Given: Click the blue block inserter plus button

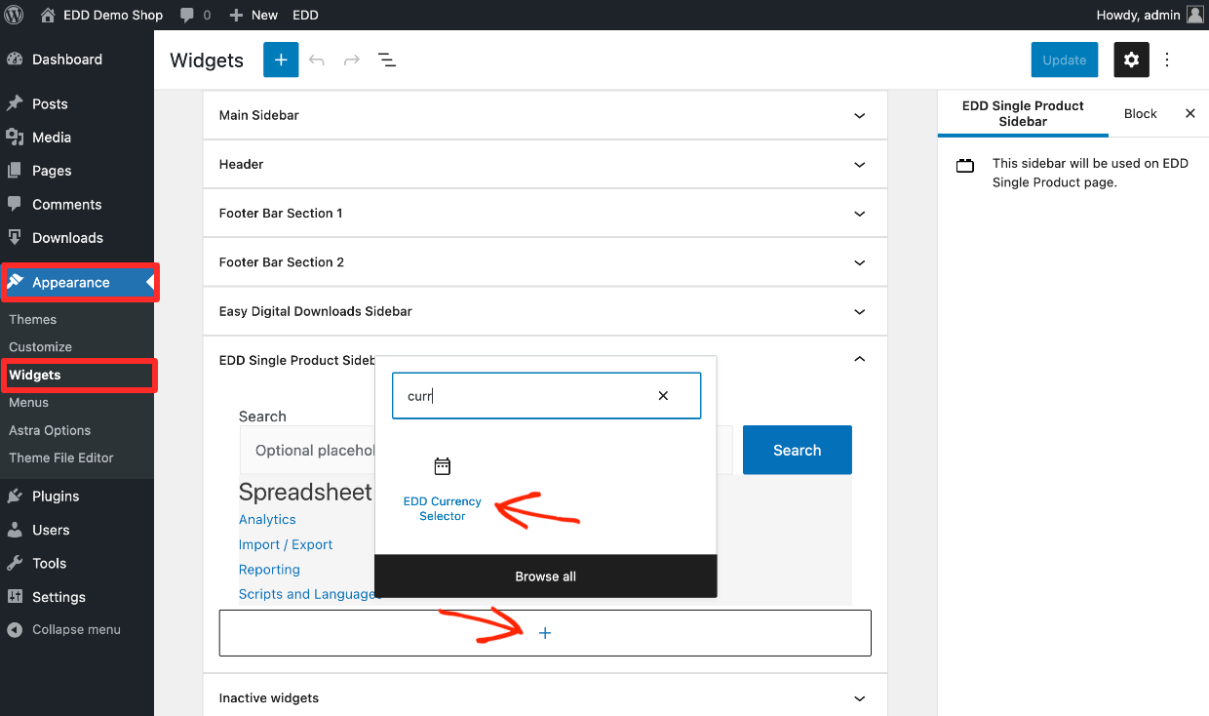Looking at the screenshot, I should (x=281, y=60).
